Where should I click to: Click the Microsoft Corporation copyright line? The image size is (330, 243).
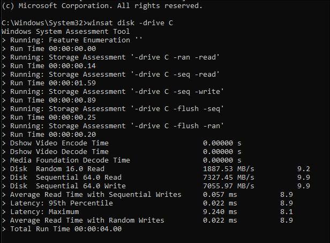(102, 6)
